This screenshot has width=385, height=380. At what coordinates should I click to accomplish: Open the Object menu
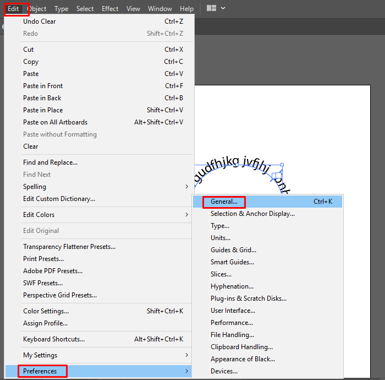point(37,9)
